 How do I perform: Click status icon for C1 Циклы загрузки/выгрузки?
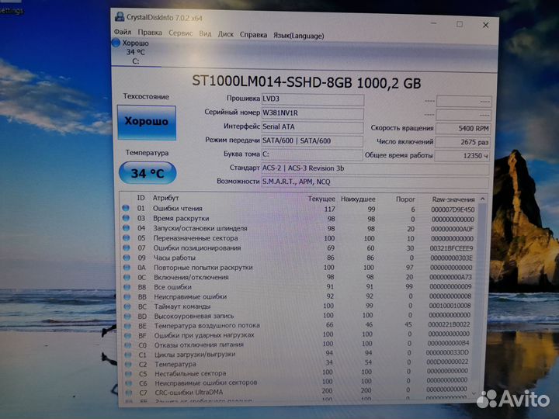pos(128,355)
